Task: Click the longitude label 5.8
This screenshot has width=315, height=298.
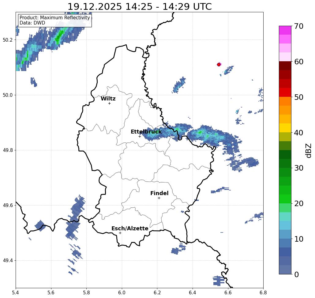Action: pyautogui.click(x=86, y=292)
